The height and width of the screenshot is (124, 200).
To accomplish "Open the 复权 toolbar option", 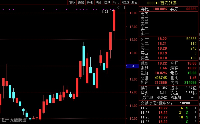I will 72,2.
